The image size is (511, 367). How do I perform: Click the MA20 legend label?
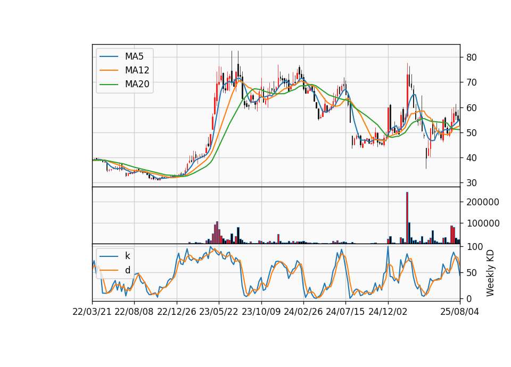(x=137, y=85)
